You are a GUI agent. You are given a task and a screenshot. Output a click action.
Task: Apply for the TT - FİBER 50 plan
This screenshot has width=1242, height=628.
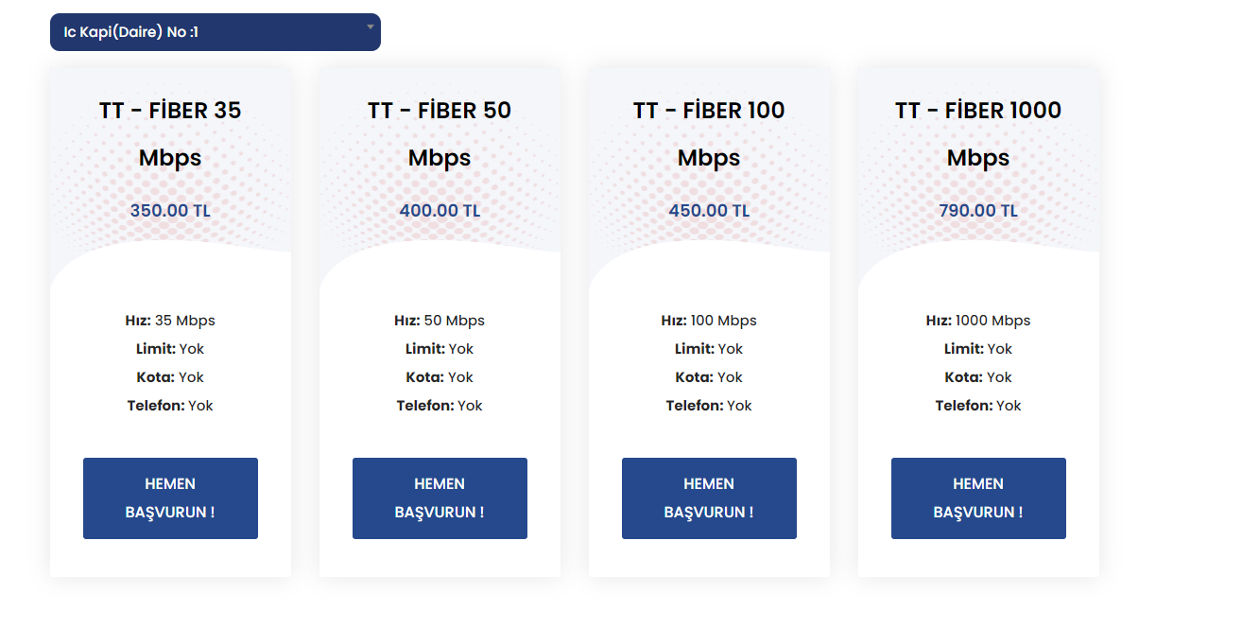click(x=440, y=498)
